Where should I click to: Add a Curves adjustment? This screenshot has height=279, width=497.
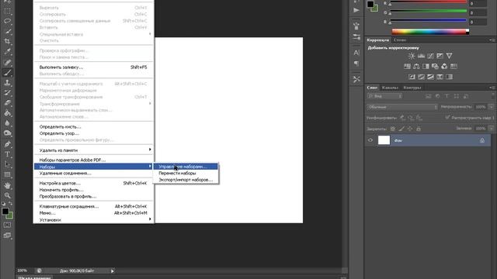[x=430, y=56]
